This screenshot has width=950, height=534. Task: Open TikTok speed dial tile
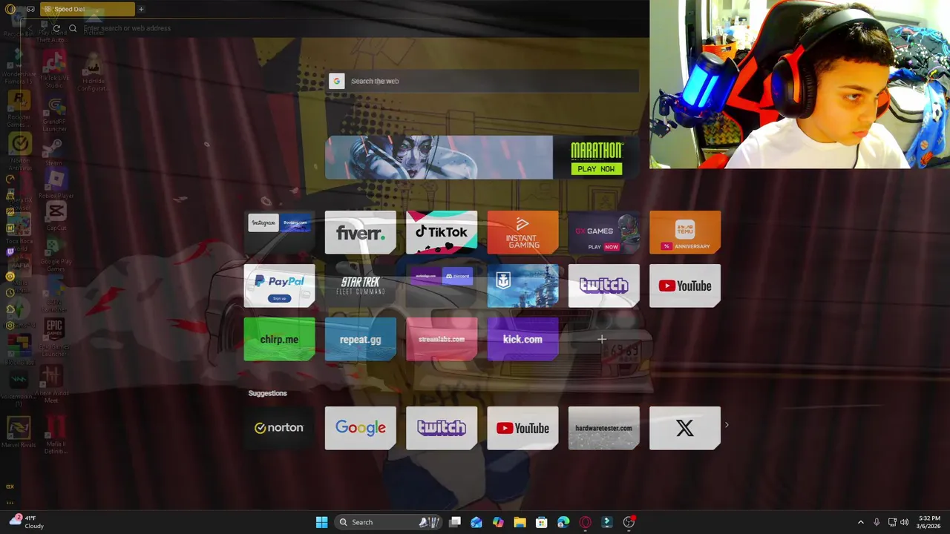click(442, 232)
